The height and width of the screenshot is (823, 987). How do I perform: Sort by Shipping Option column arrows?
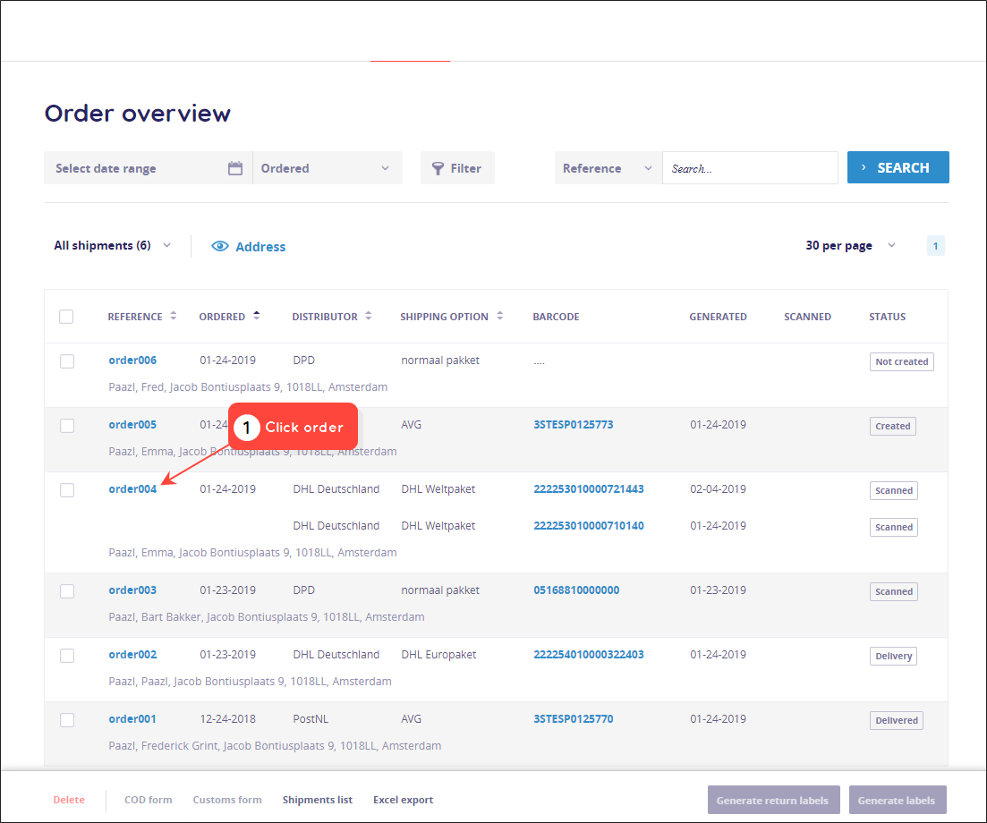point(500,316)
